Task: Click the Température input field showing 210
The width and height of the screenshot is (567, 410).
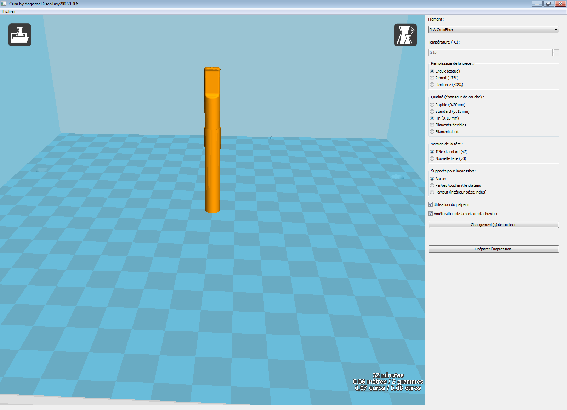Action: point(490,52)
